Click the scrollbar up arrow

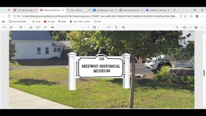tap(204, 32)
